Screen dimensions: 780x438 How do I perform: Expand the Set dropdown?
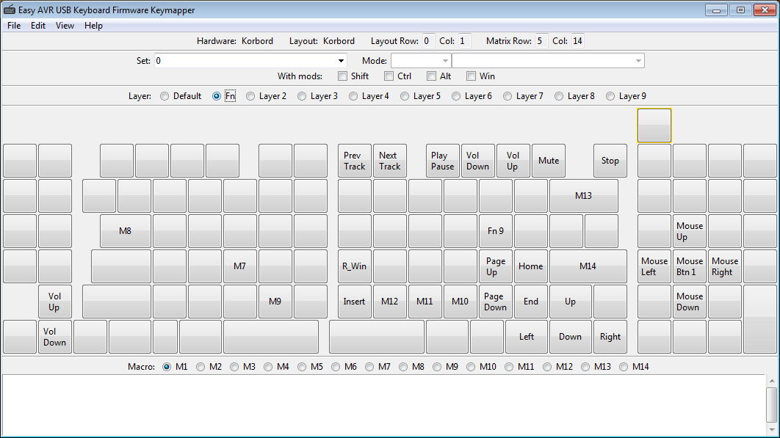click(x=341, y=61)
